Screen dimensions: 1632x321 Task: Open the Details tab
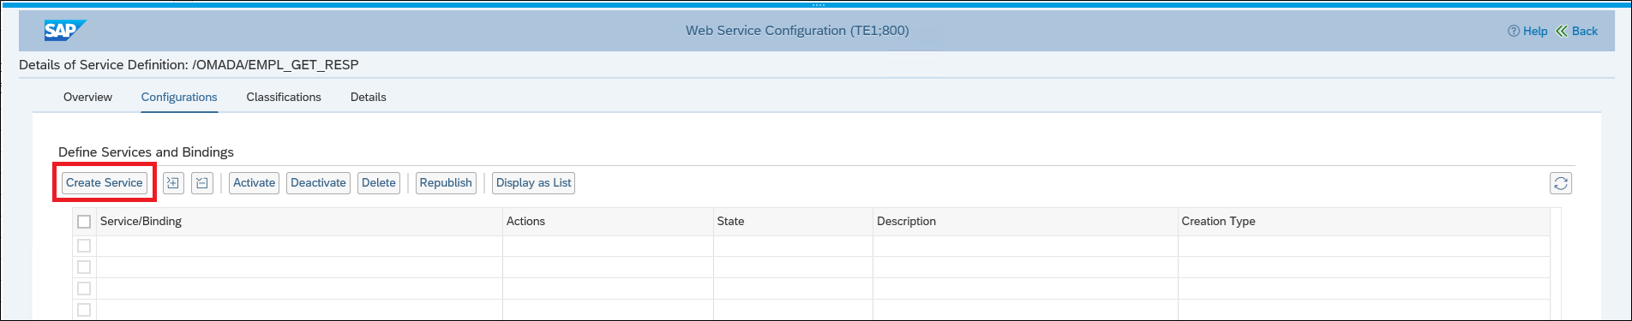tap(369, 98)
